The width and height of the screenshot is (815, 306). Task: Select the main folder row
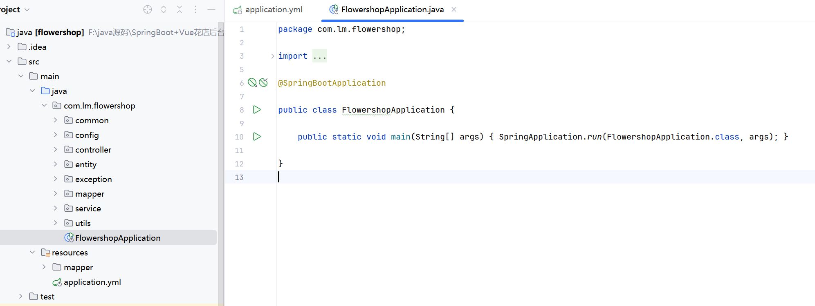click(108, 76)
